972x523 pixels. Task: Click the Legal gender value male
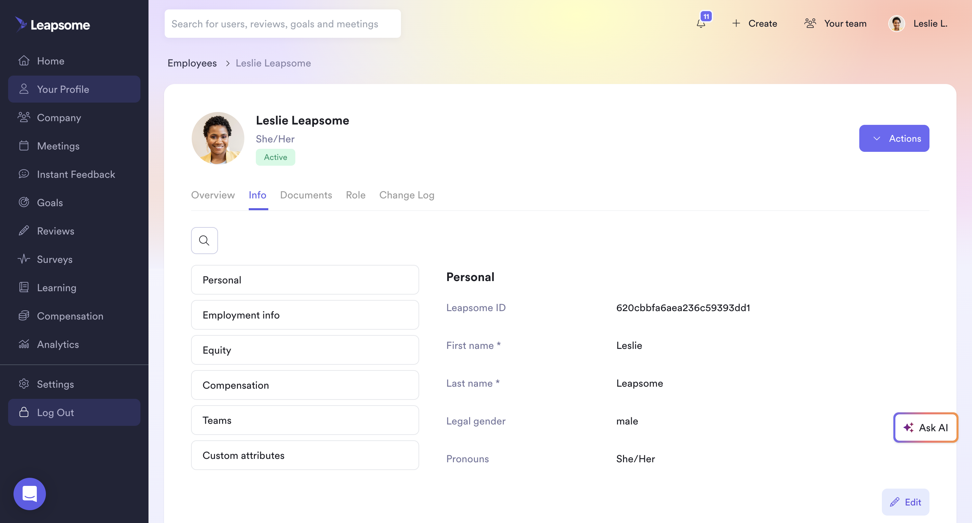[627, 421]
